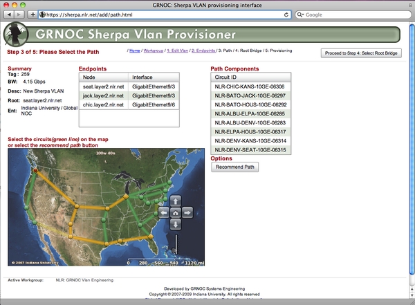Click the Kansas City node on map

(107, 209)
